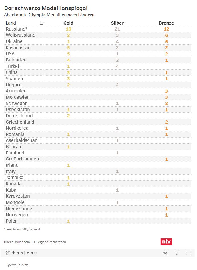Select the Russland* row label
The image size is (197, 270).
coord(17,29)
